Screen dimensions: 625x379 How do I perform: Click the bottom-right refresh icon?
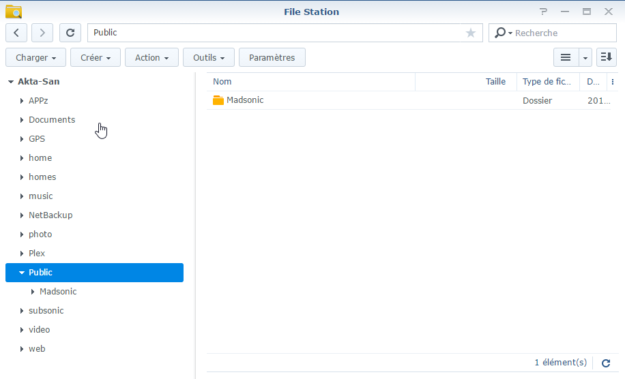[x=606, y=363]
